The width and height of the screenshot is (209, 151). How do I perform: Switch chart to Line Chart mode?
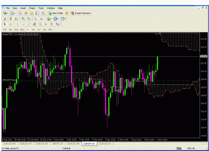16,19
